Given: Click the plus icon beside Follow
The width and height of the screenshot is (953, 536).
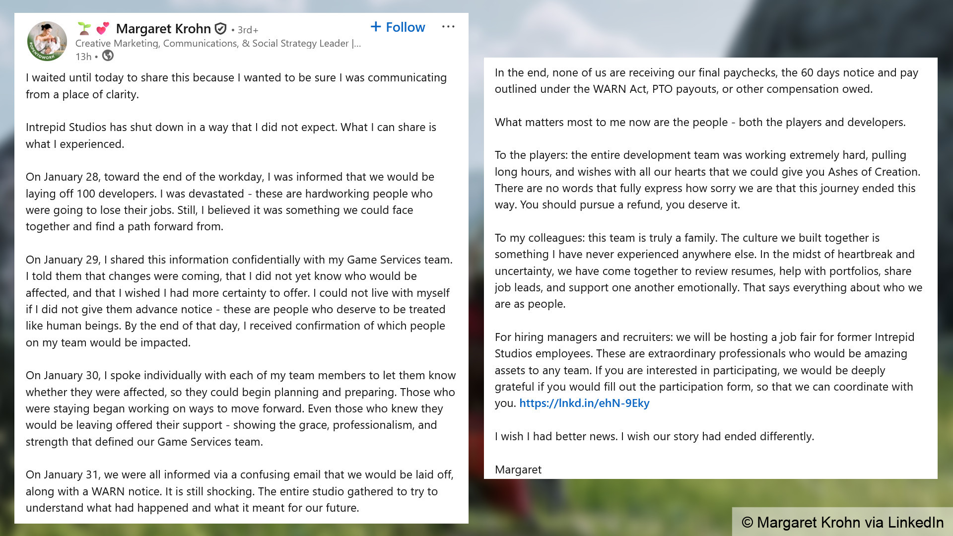Looking at the screenshot, I should 376,27.
